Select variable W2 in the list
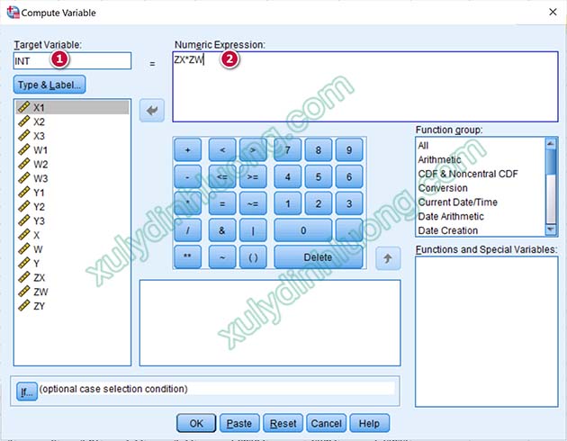 72,164
